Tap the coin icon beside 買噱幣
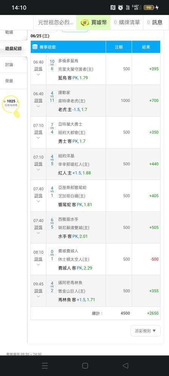The image size is (169, 376). [84, 22]
